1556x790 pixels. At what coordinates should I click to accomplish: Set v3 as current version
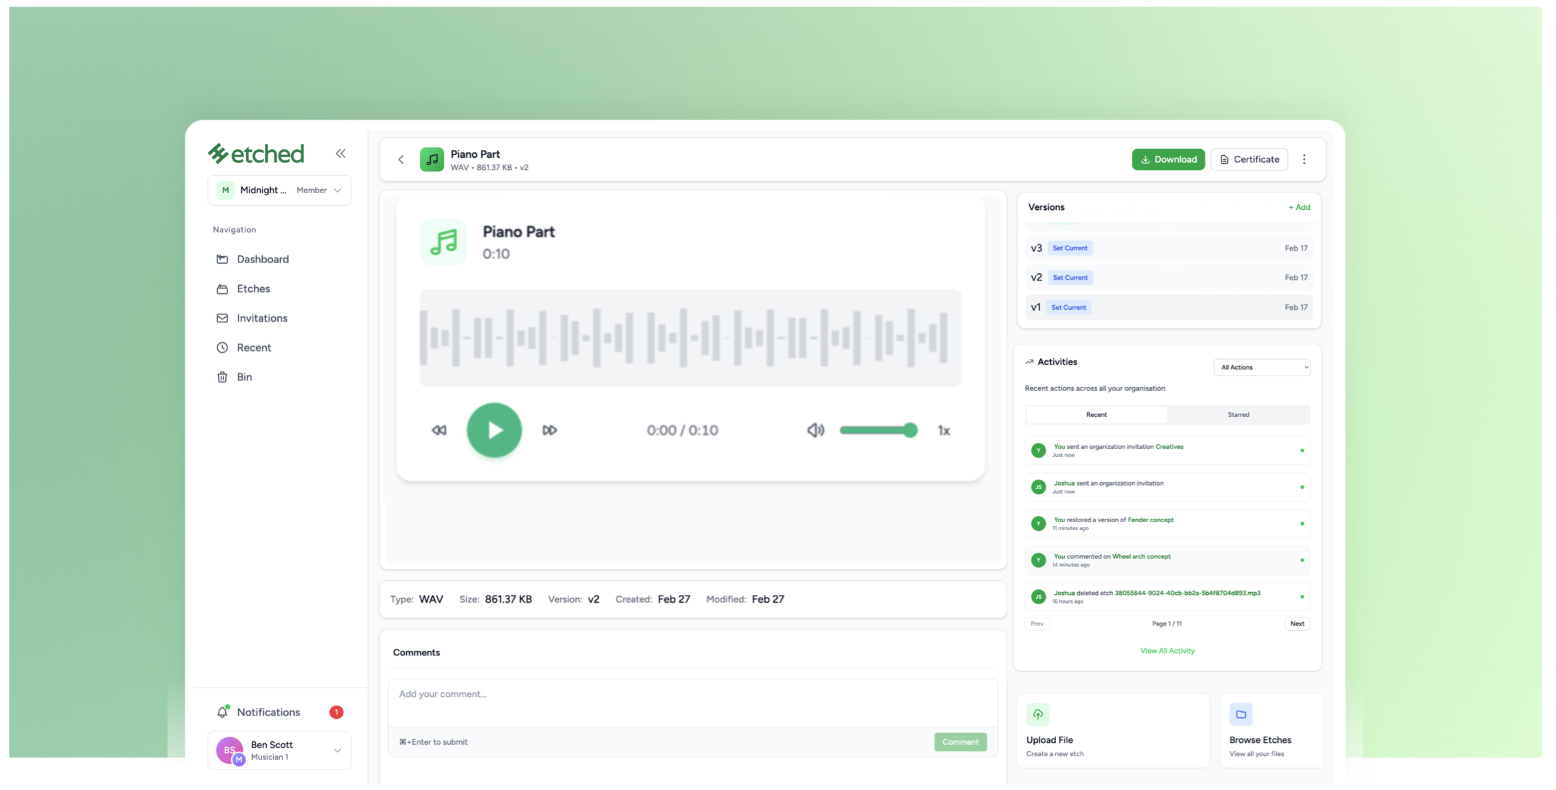[1069, 248]
